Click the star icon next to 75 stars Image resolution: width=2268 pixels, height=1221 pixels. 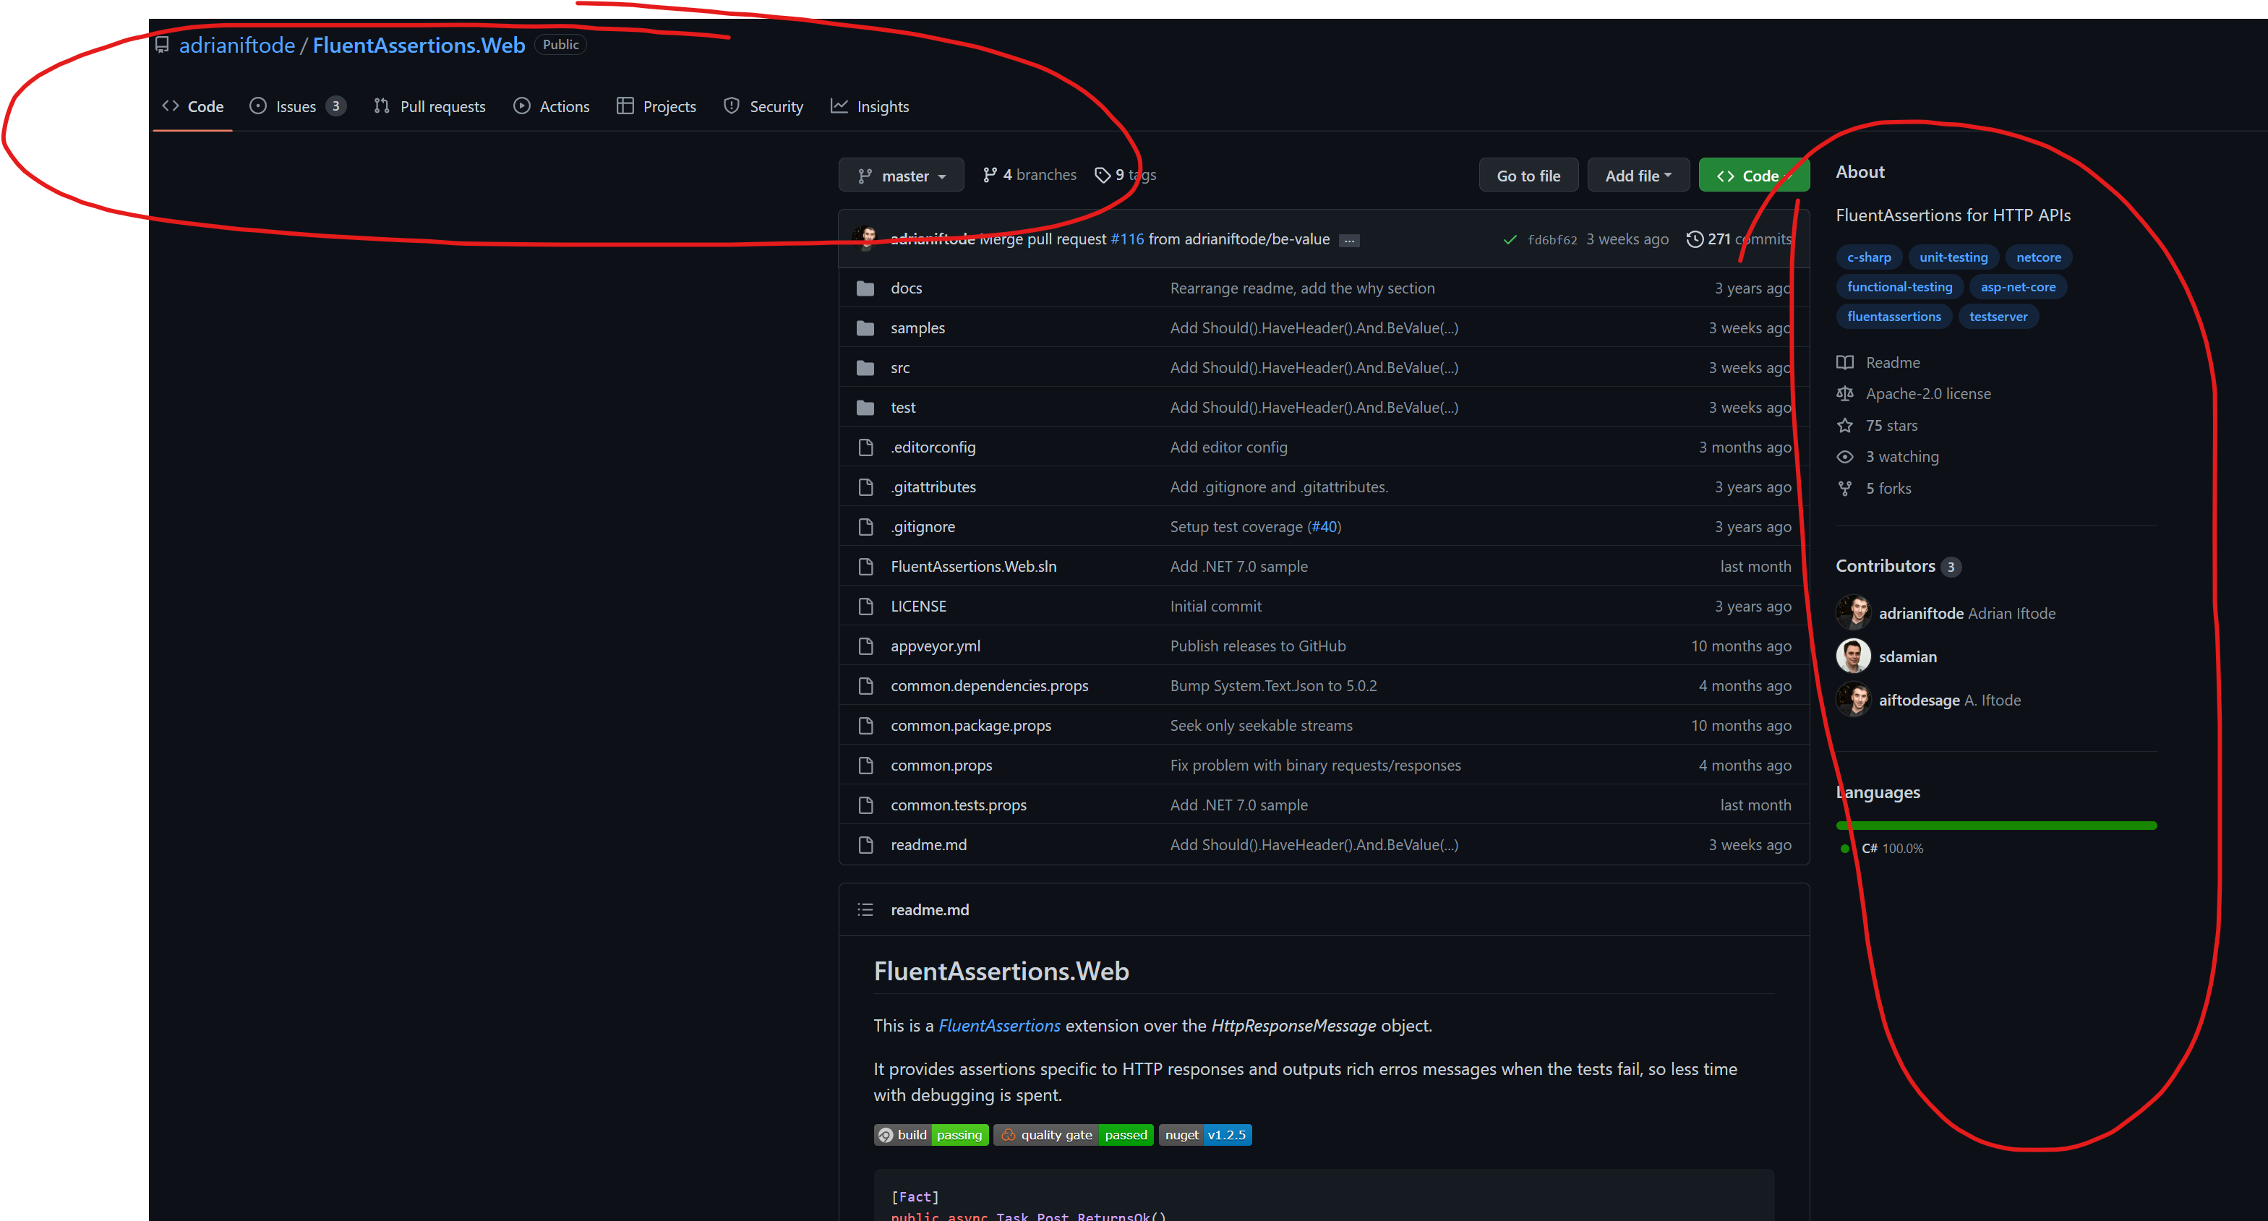point(1844,425)
